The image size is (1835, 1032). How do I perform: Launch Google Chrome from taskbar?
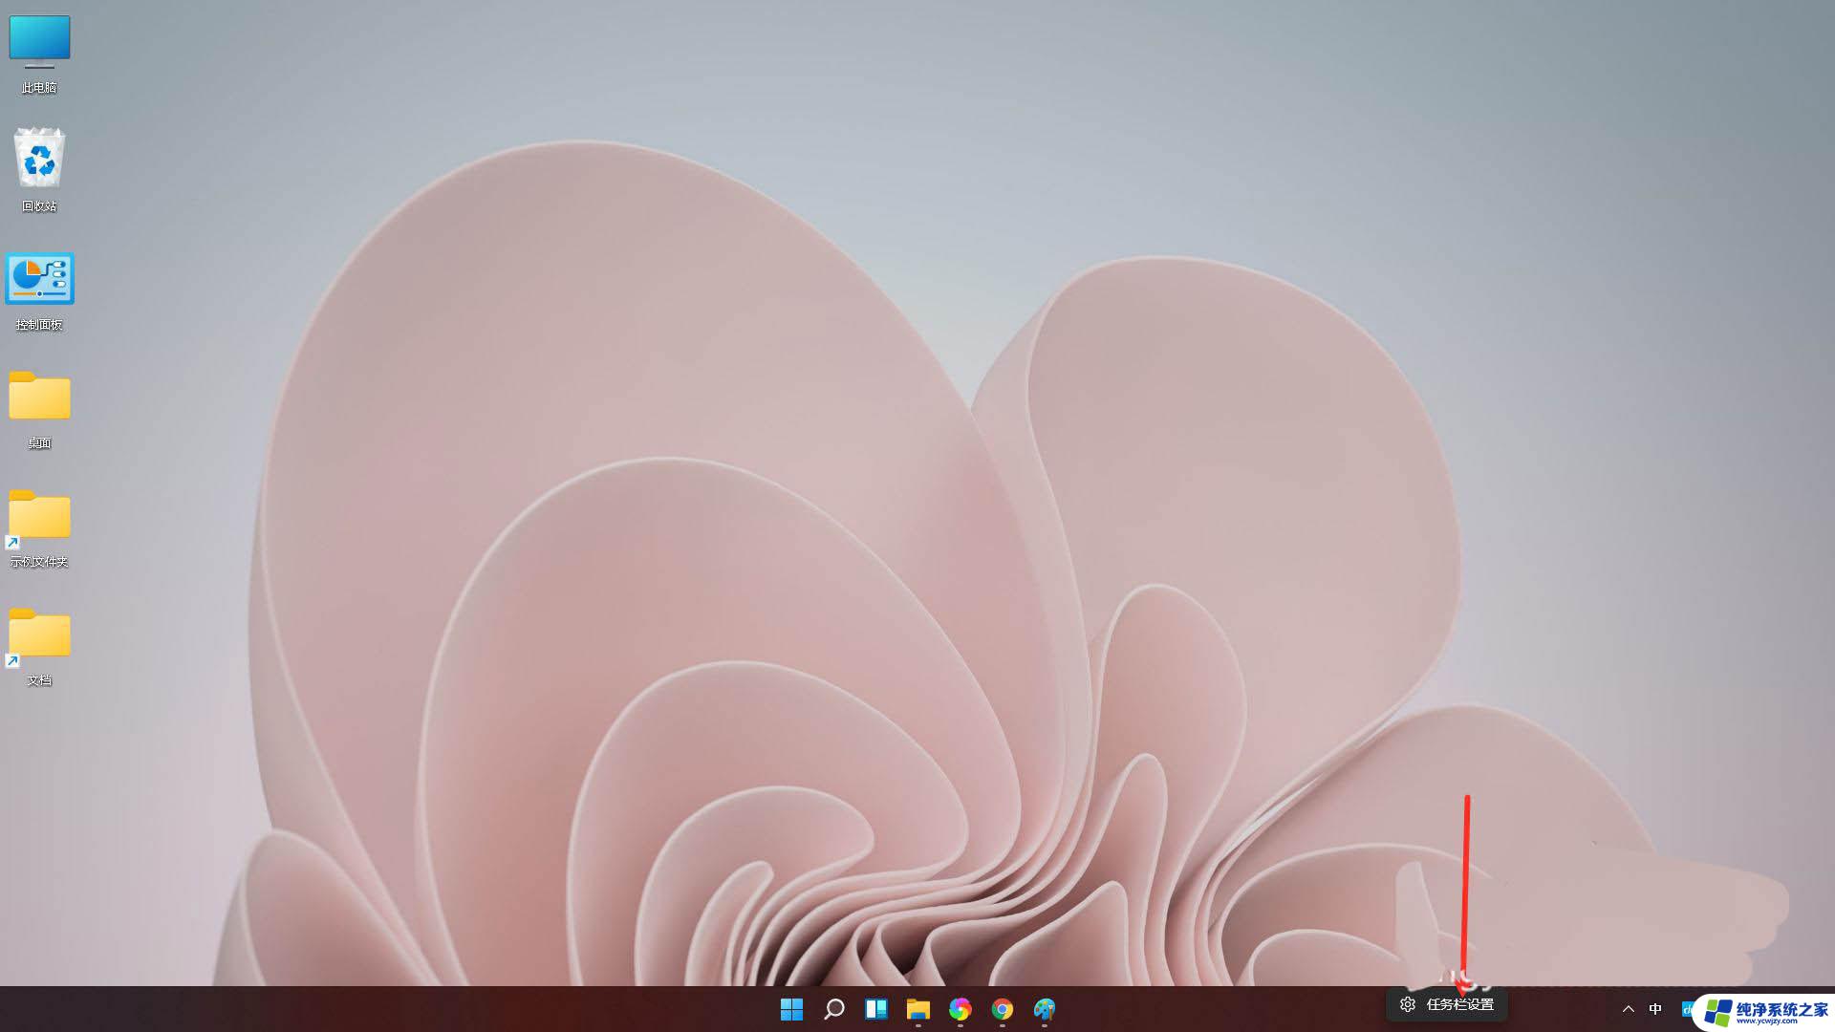[1002, 1009]
